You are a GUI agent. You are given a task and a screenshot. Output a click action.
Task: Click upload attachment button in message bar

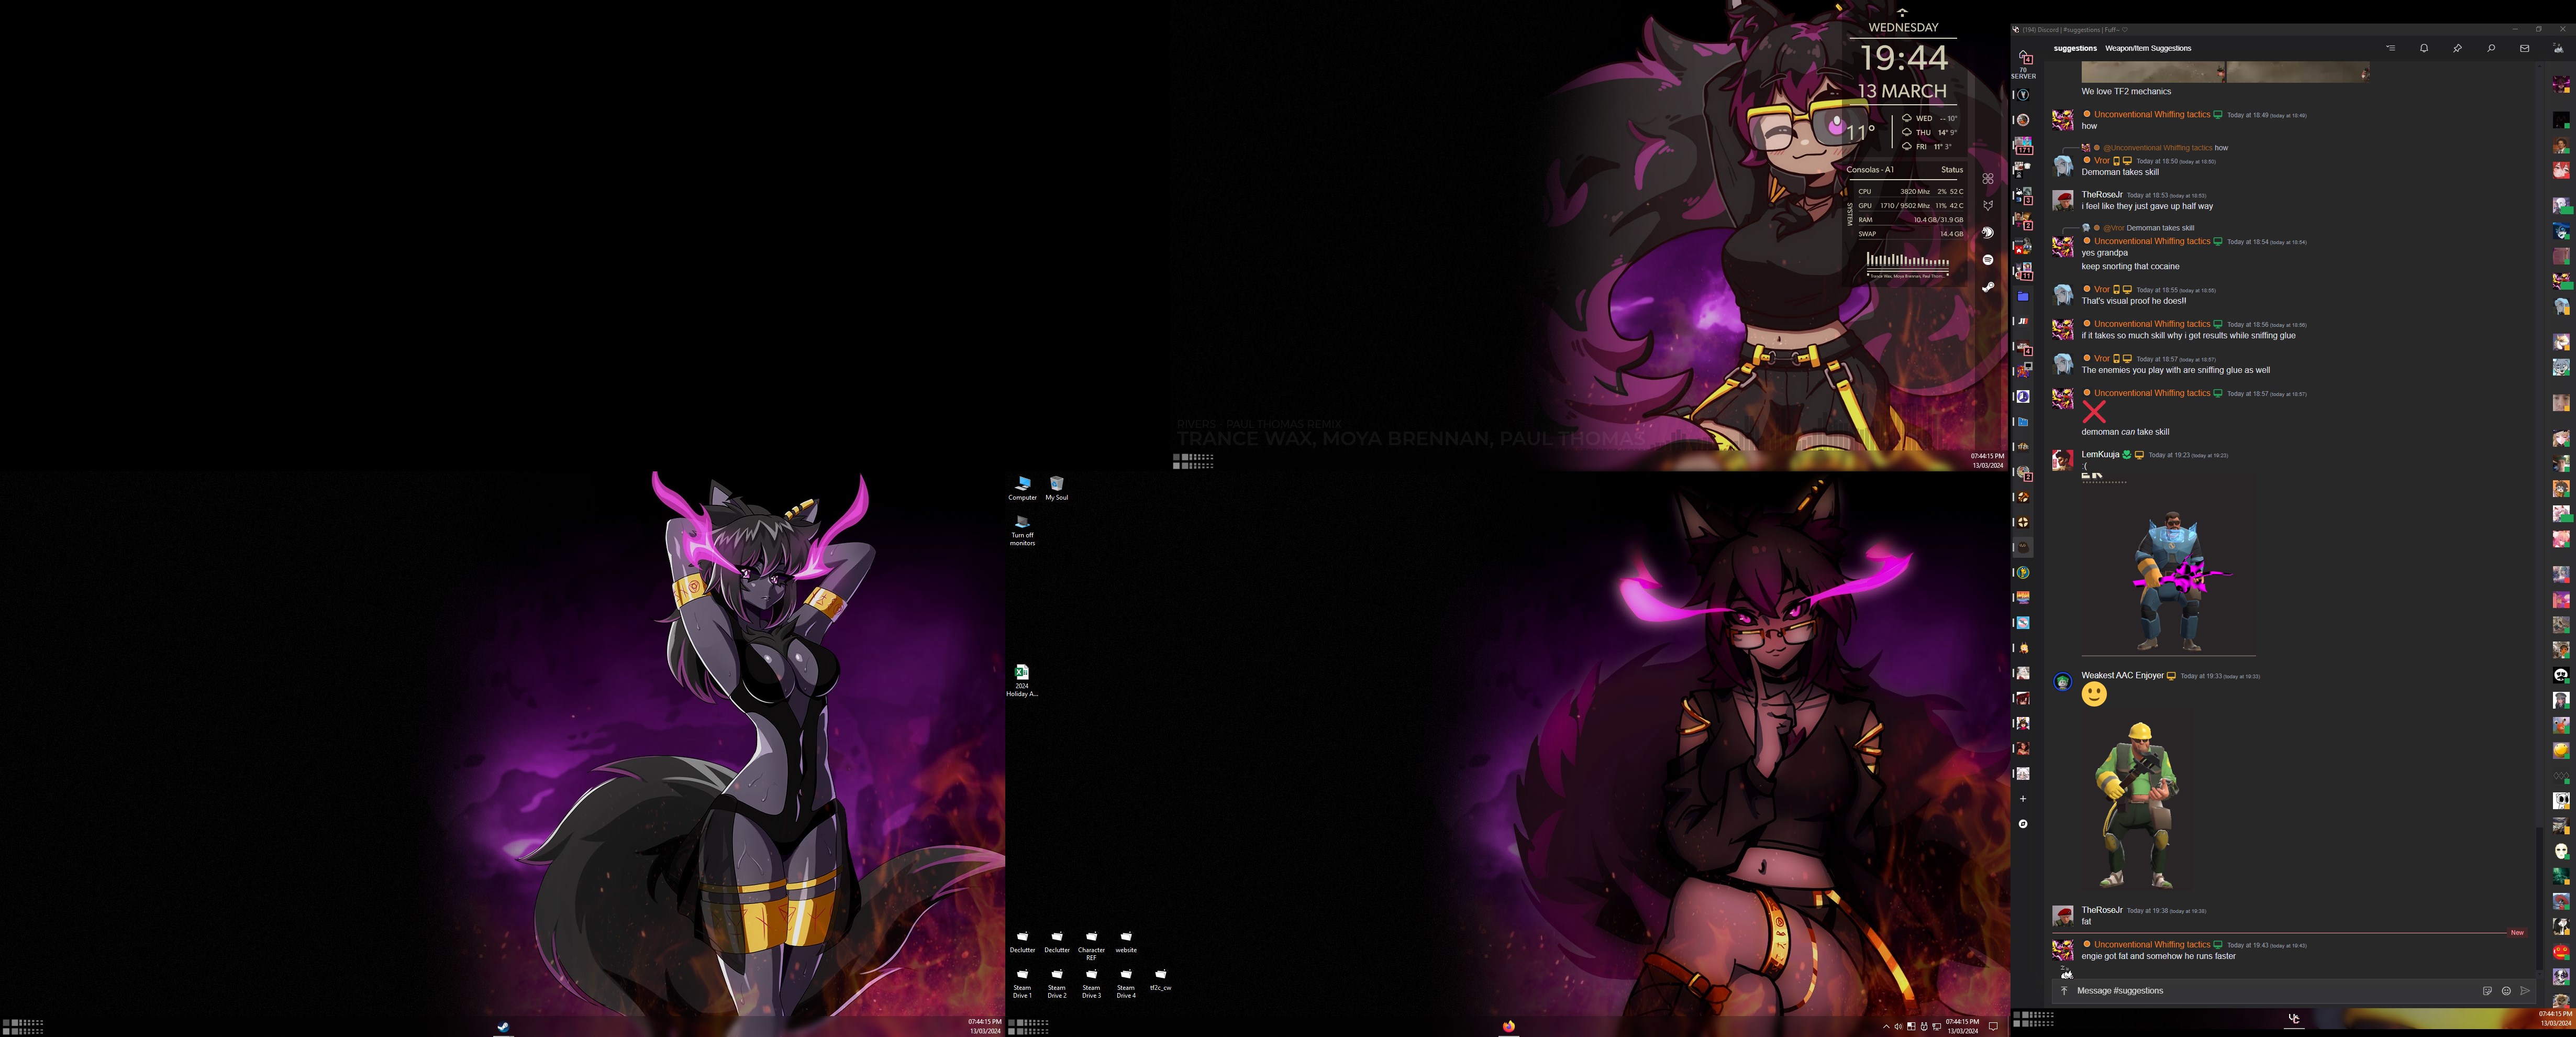tap(2064, 990)
